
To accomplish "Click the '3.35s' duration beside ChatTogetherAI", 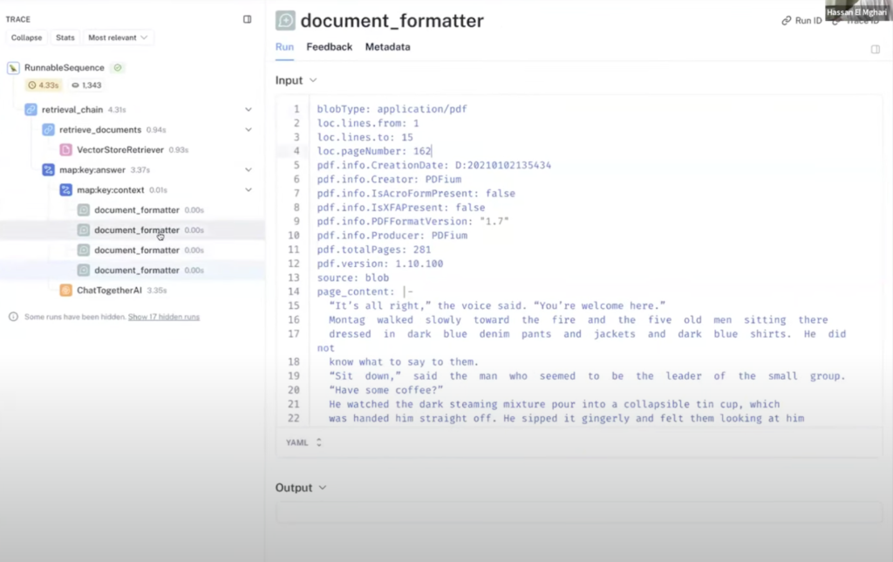I will (x=157, y=291).
